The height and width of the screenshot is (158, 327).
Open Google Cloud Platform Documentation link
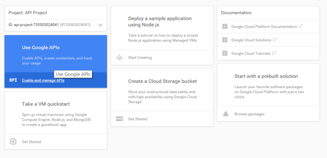click(264, 27)
